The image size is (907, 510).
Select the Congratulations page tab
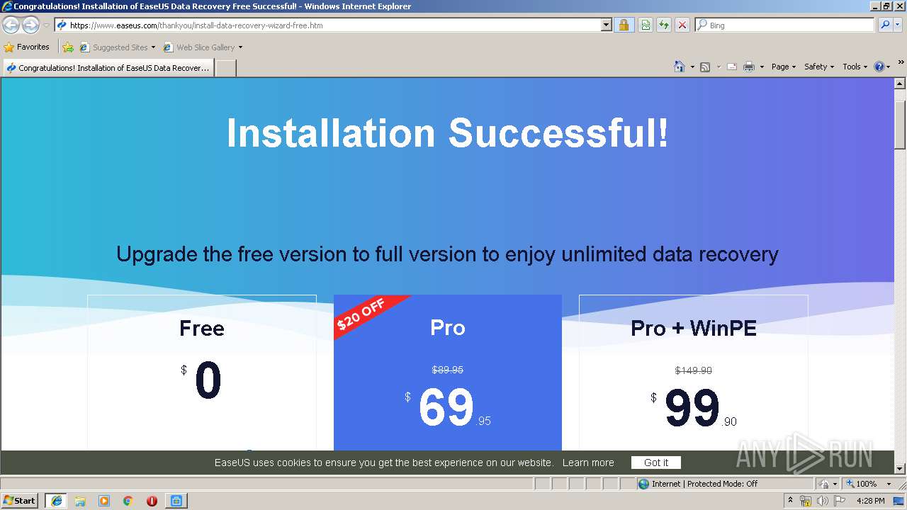[108, 68]
